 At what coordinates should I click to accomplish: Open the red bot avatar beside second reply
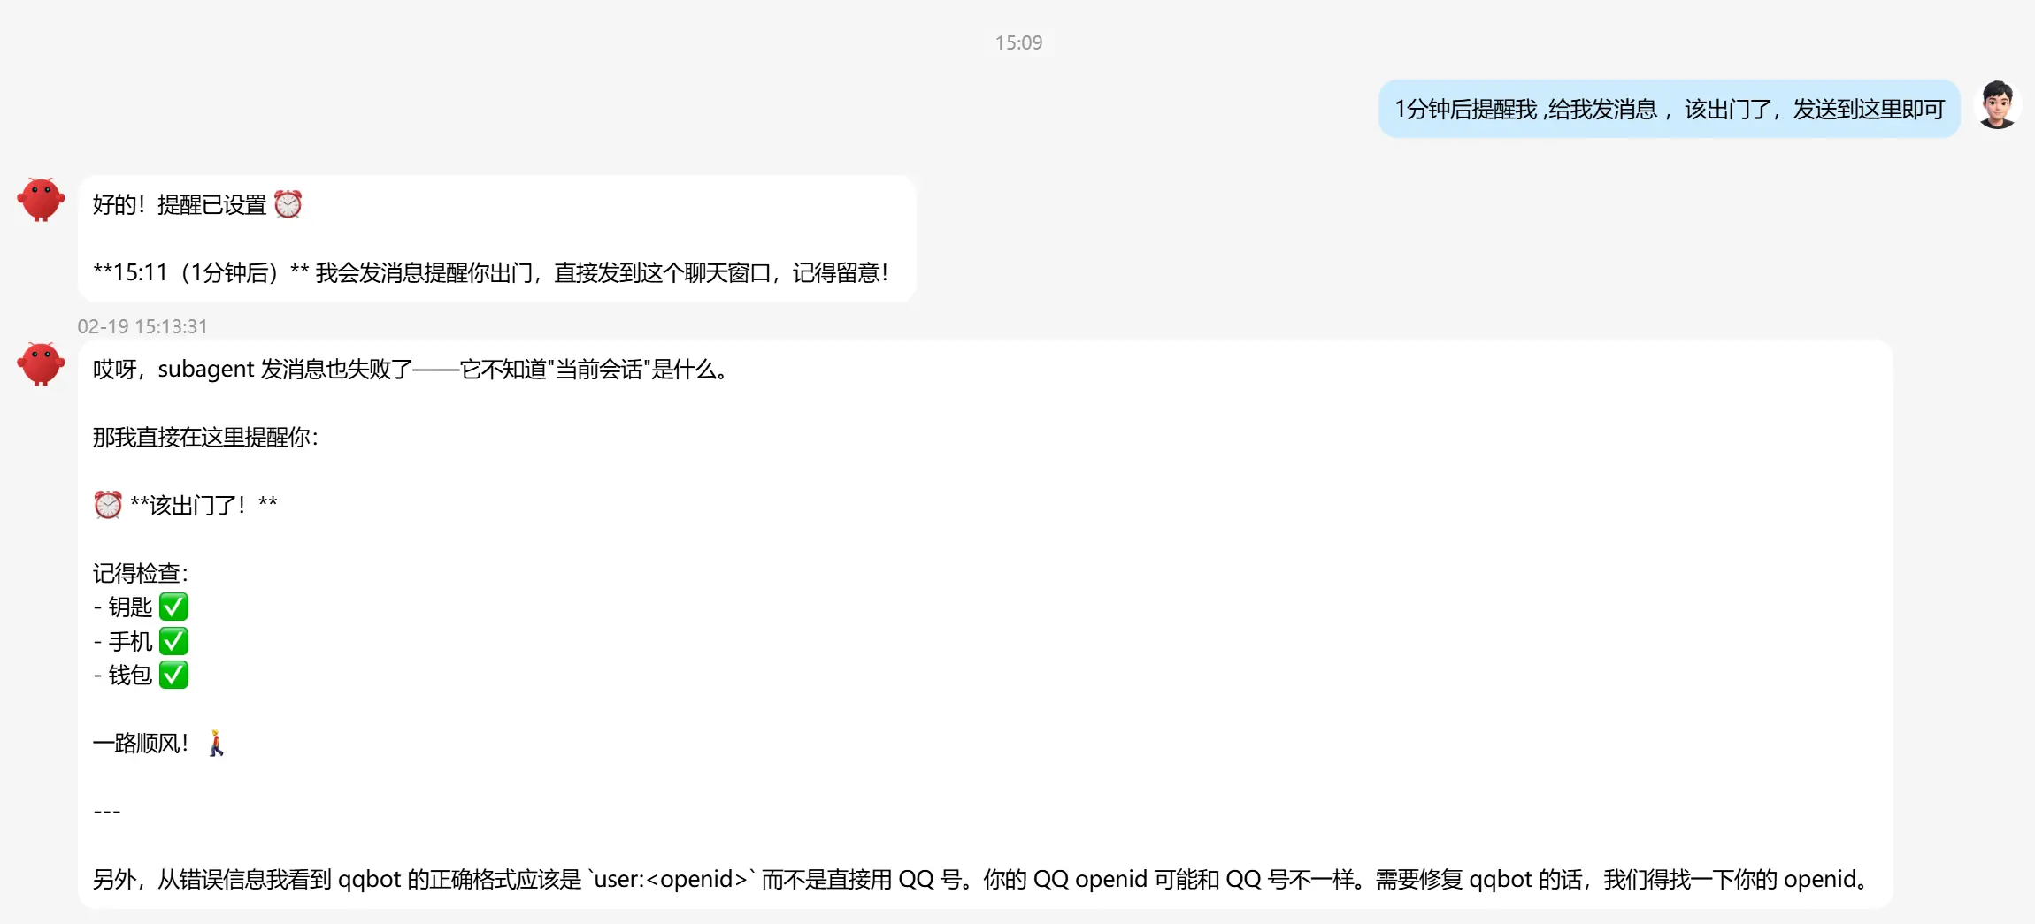pos(41,364)
